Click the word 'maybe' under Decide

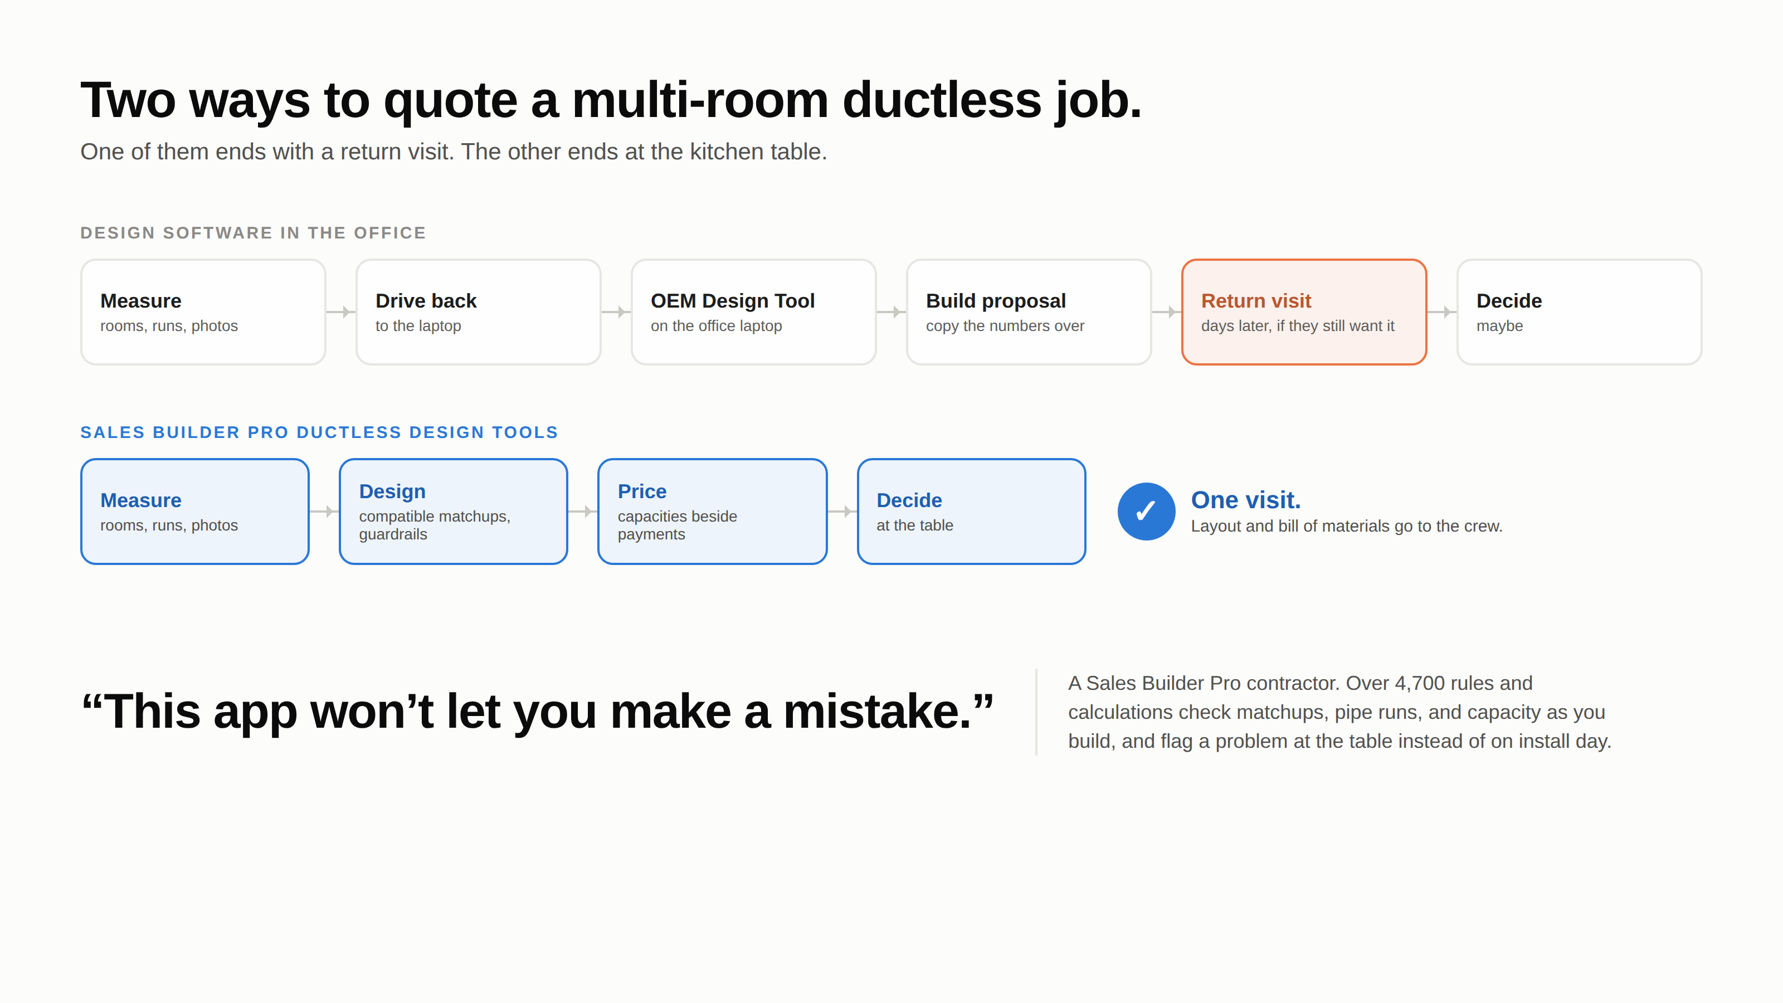pyautogui.click(x=1500, y=326)
